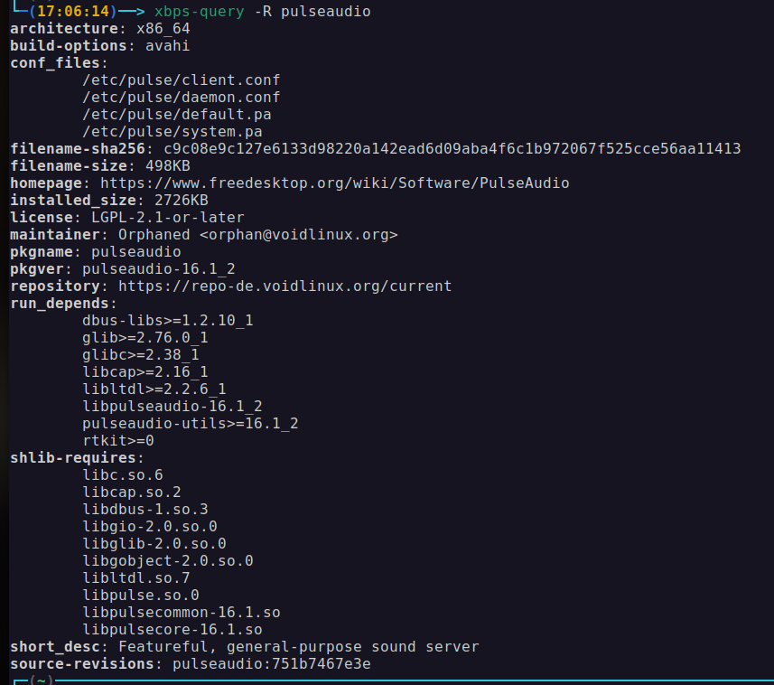Click the pkgver value pulseaudio-16.1_2
The width and height of the screenshot is (774, 685).
pos(158,268)
